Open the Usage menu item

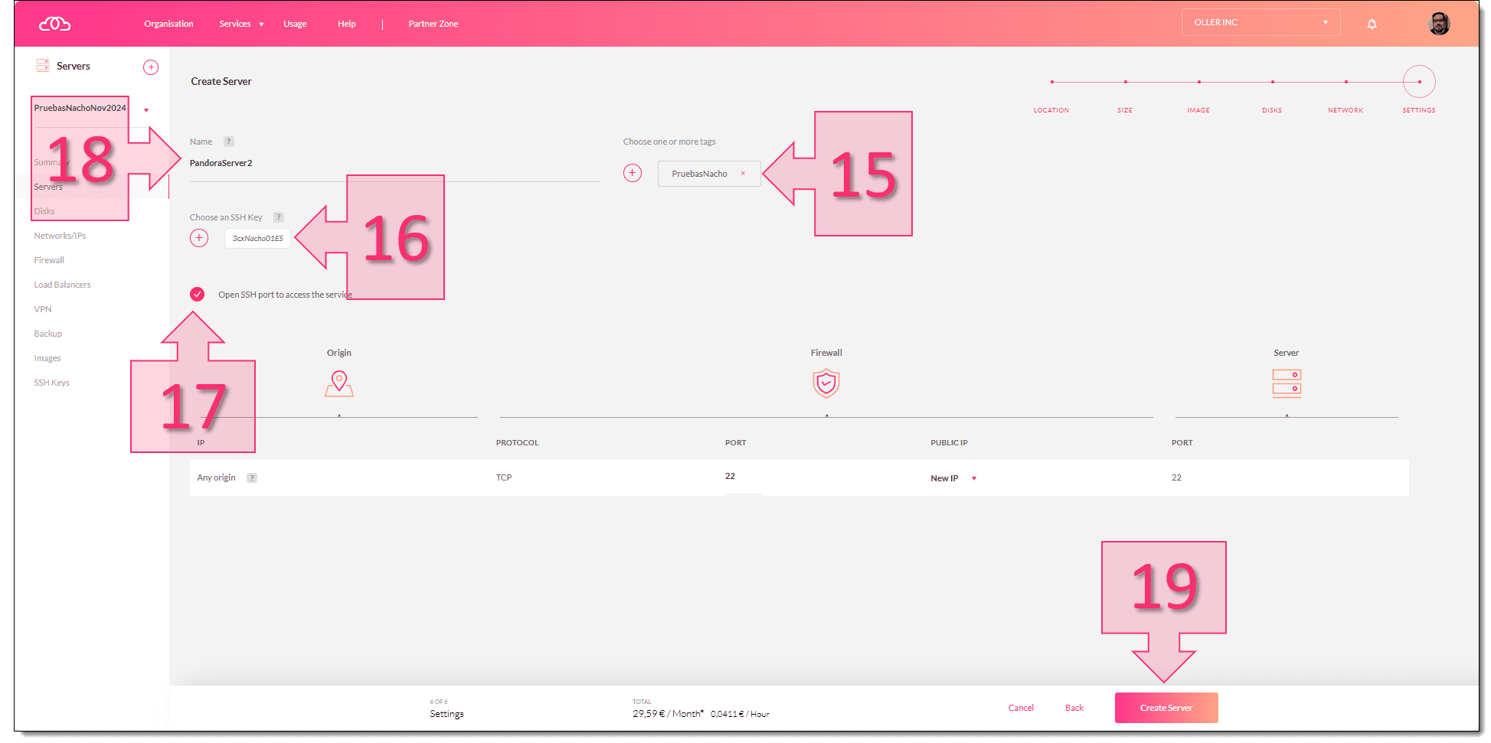click(x=295, y=24)
